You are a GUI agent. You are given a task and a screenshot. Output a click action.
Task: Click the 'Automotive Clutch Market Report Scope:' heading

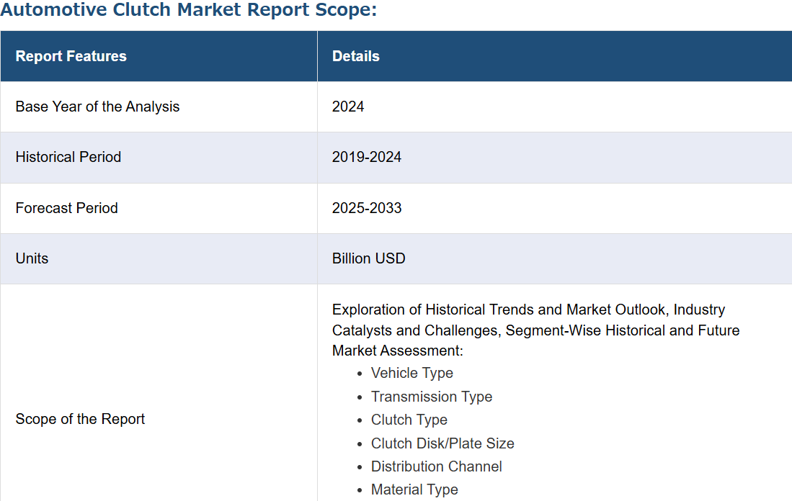(188, 9)
